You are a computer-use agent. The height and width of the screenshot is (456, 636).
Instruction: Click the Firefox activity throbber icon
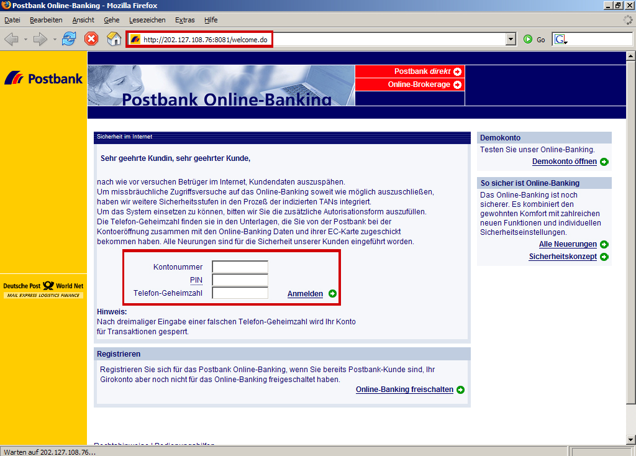coord(628,20)
